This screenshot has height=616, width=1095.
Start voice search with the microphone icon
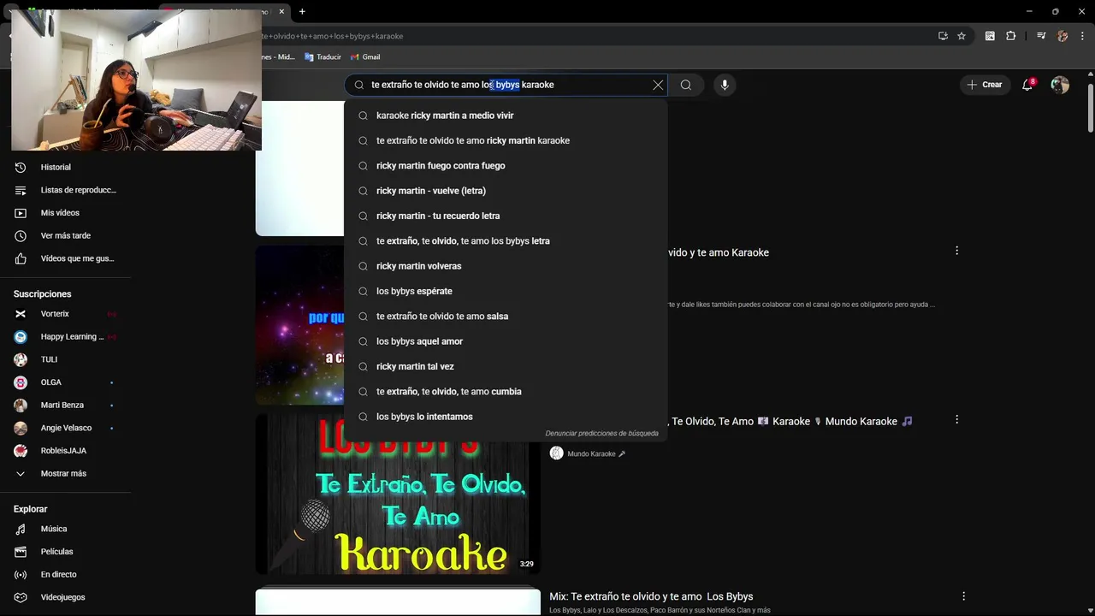(725, 85)
